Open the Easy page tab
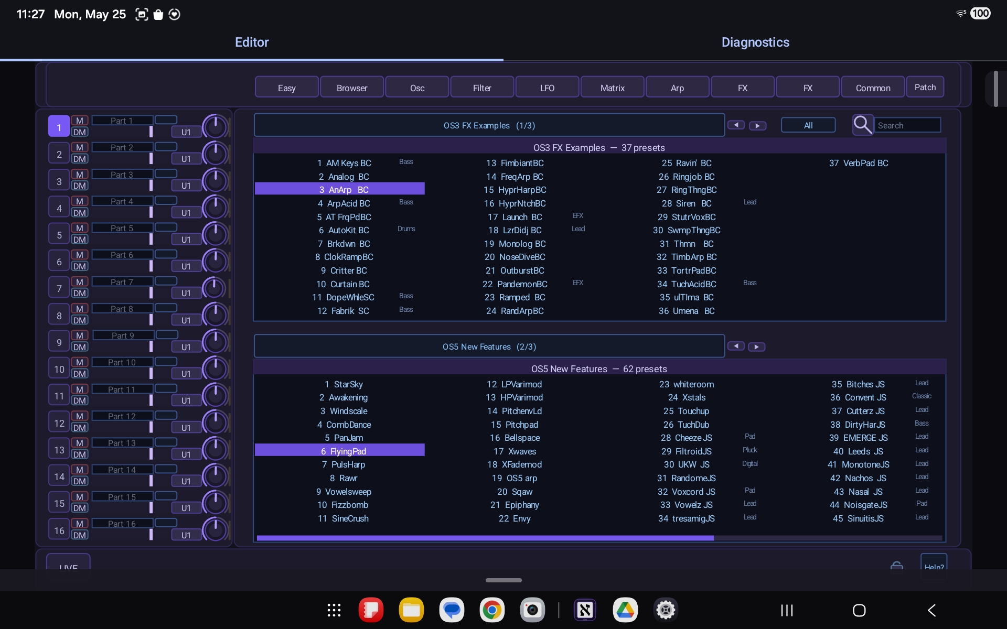This screenshot has width=1007, height=629. (287, 88)
